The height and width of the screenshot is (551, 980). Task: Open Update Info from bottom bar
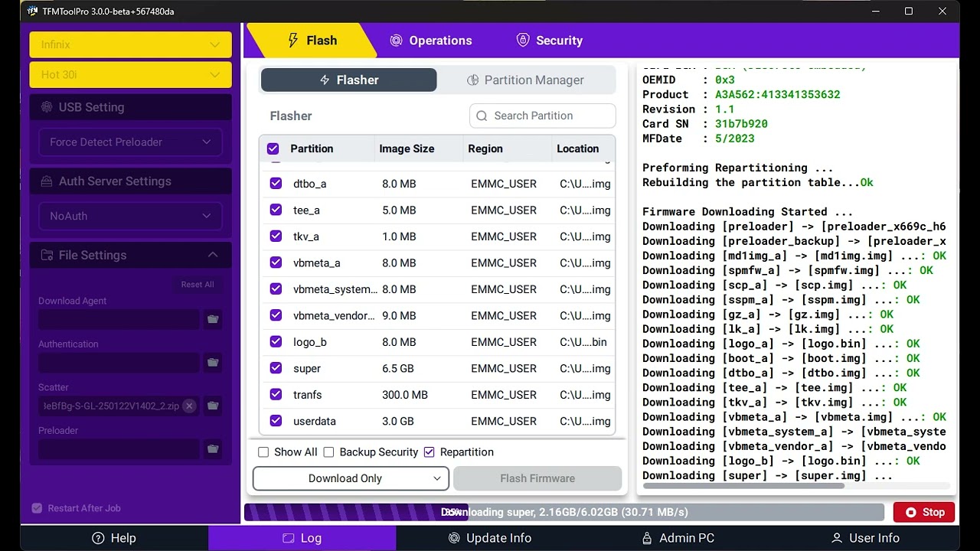(490, 538)
